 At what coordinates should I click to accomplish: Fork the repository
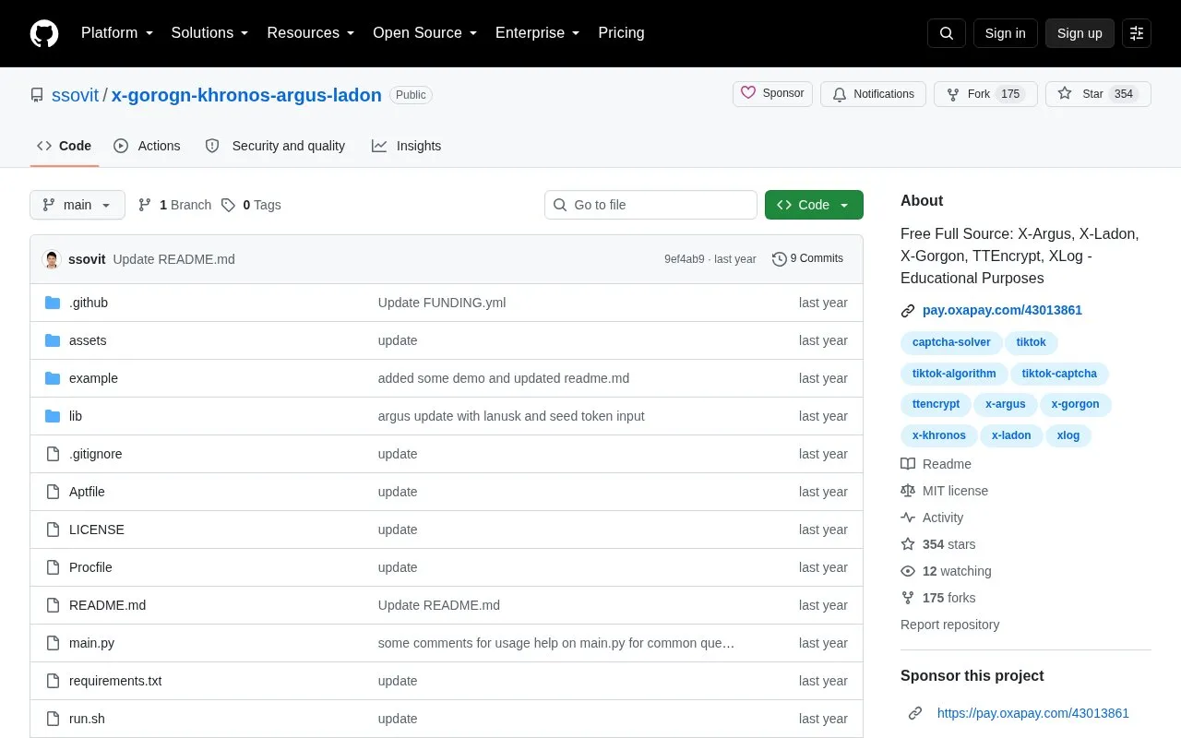pos(985,94)
